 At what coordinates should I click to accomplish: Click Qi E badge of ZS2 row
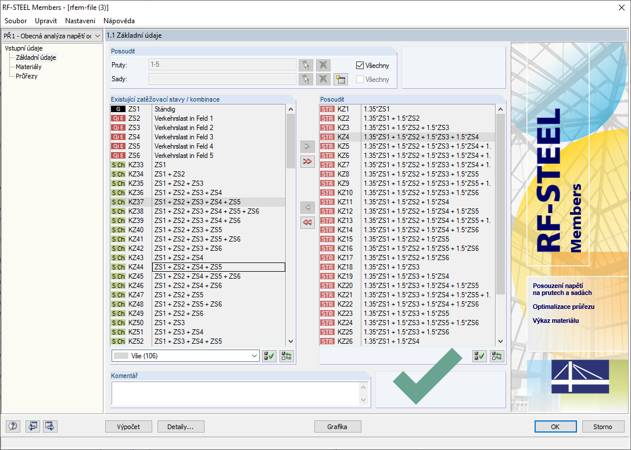coord(118,118)
